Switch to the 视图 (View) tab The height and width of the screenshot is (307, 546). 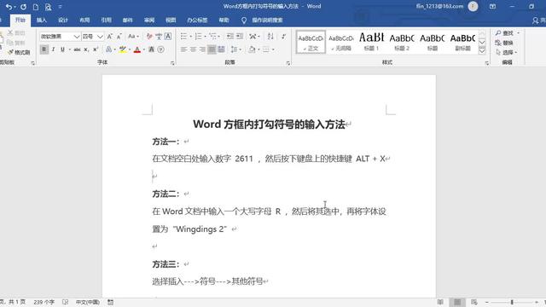point(171,20)
